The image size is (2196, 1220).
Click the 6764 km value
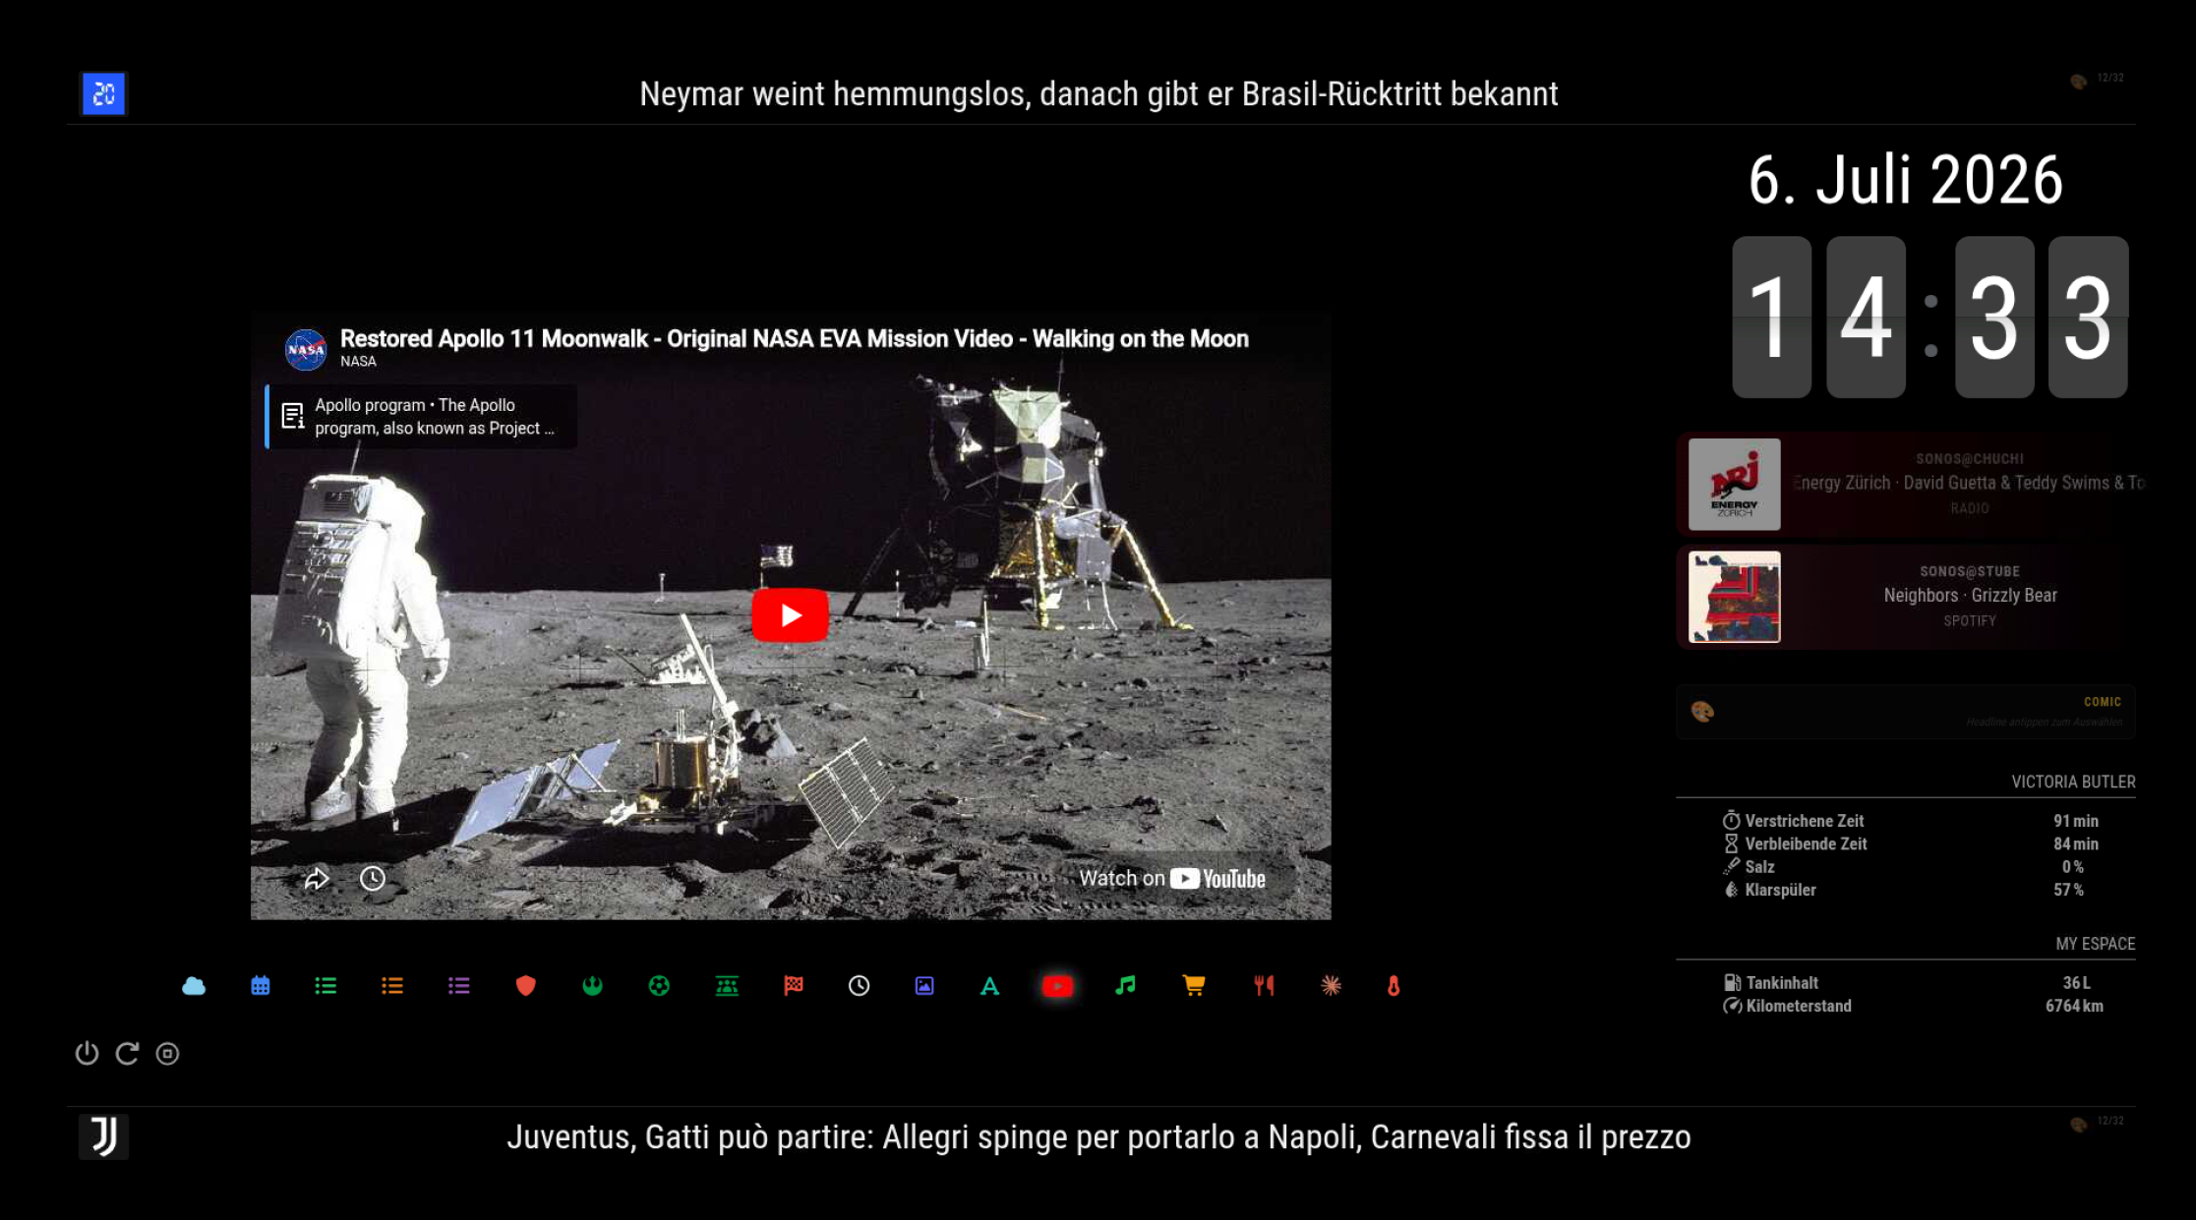pos(2075,1007)
